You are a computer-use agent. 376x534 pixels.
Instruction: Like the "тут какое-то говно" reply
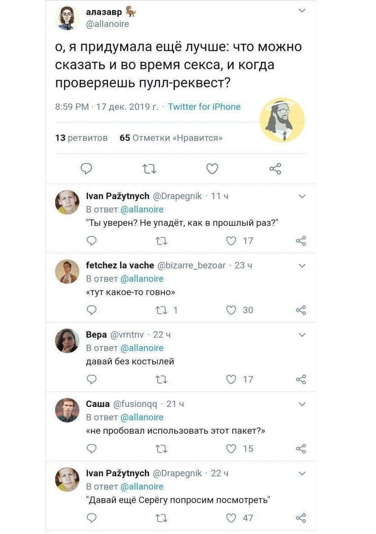coord(231,310)
